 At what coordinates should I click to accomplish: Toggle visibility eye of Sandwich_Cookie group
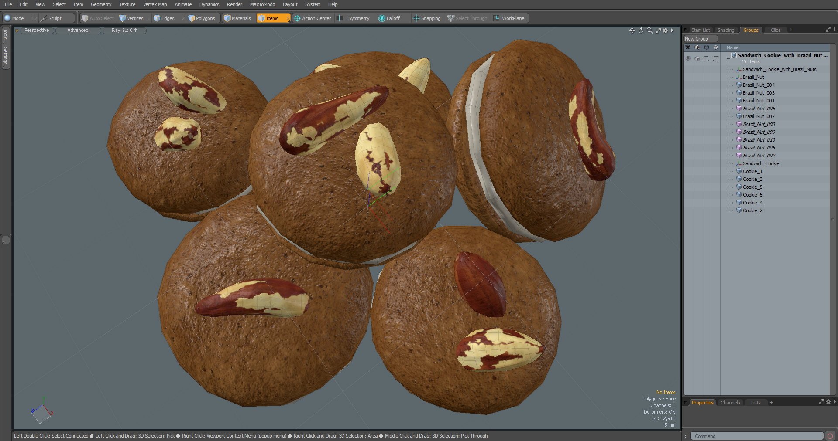pos(688,58)
